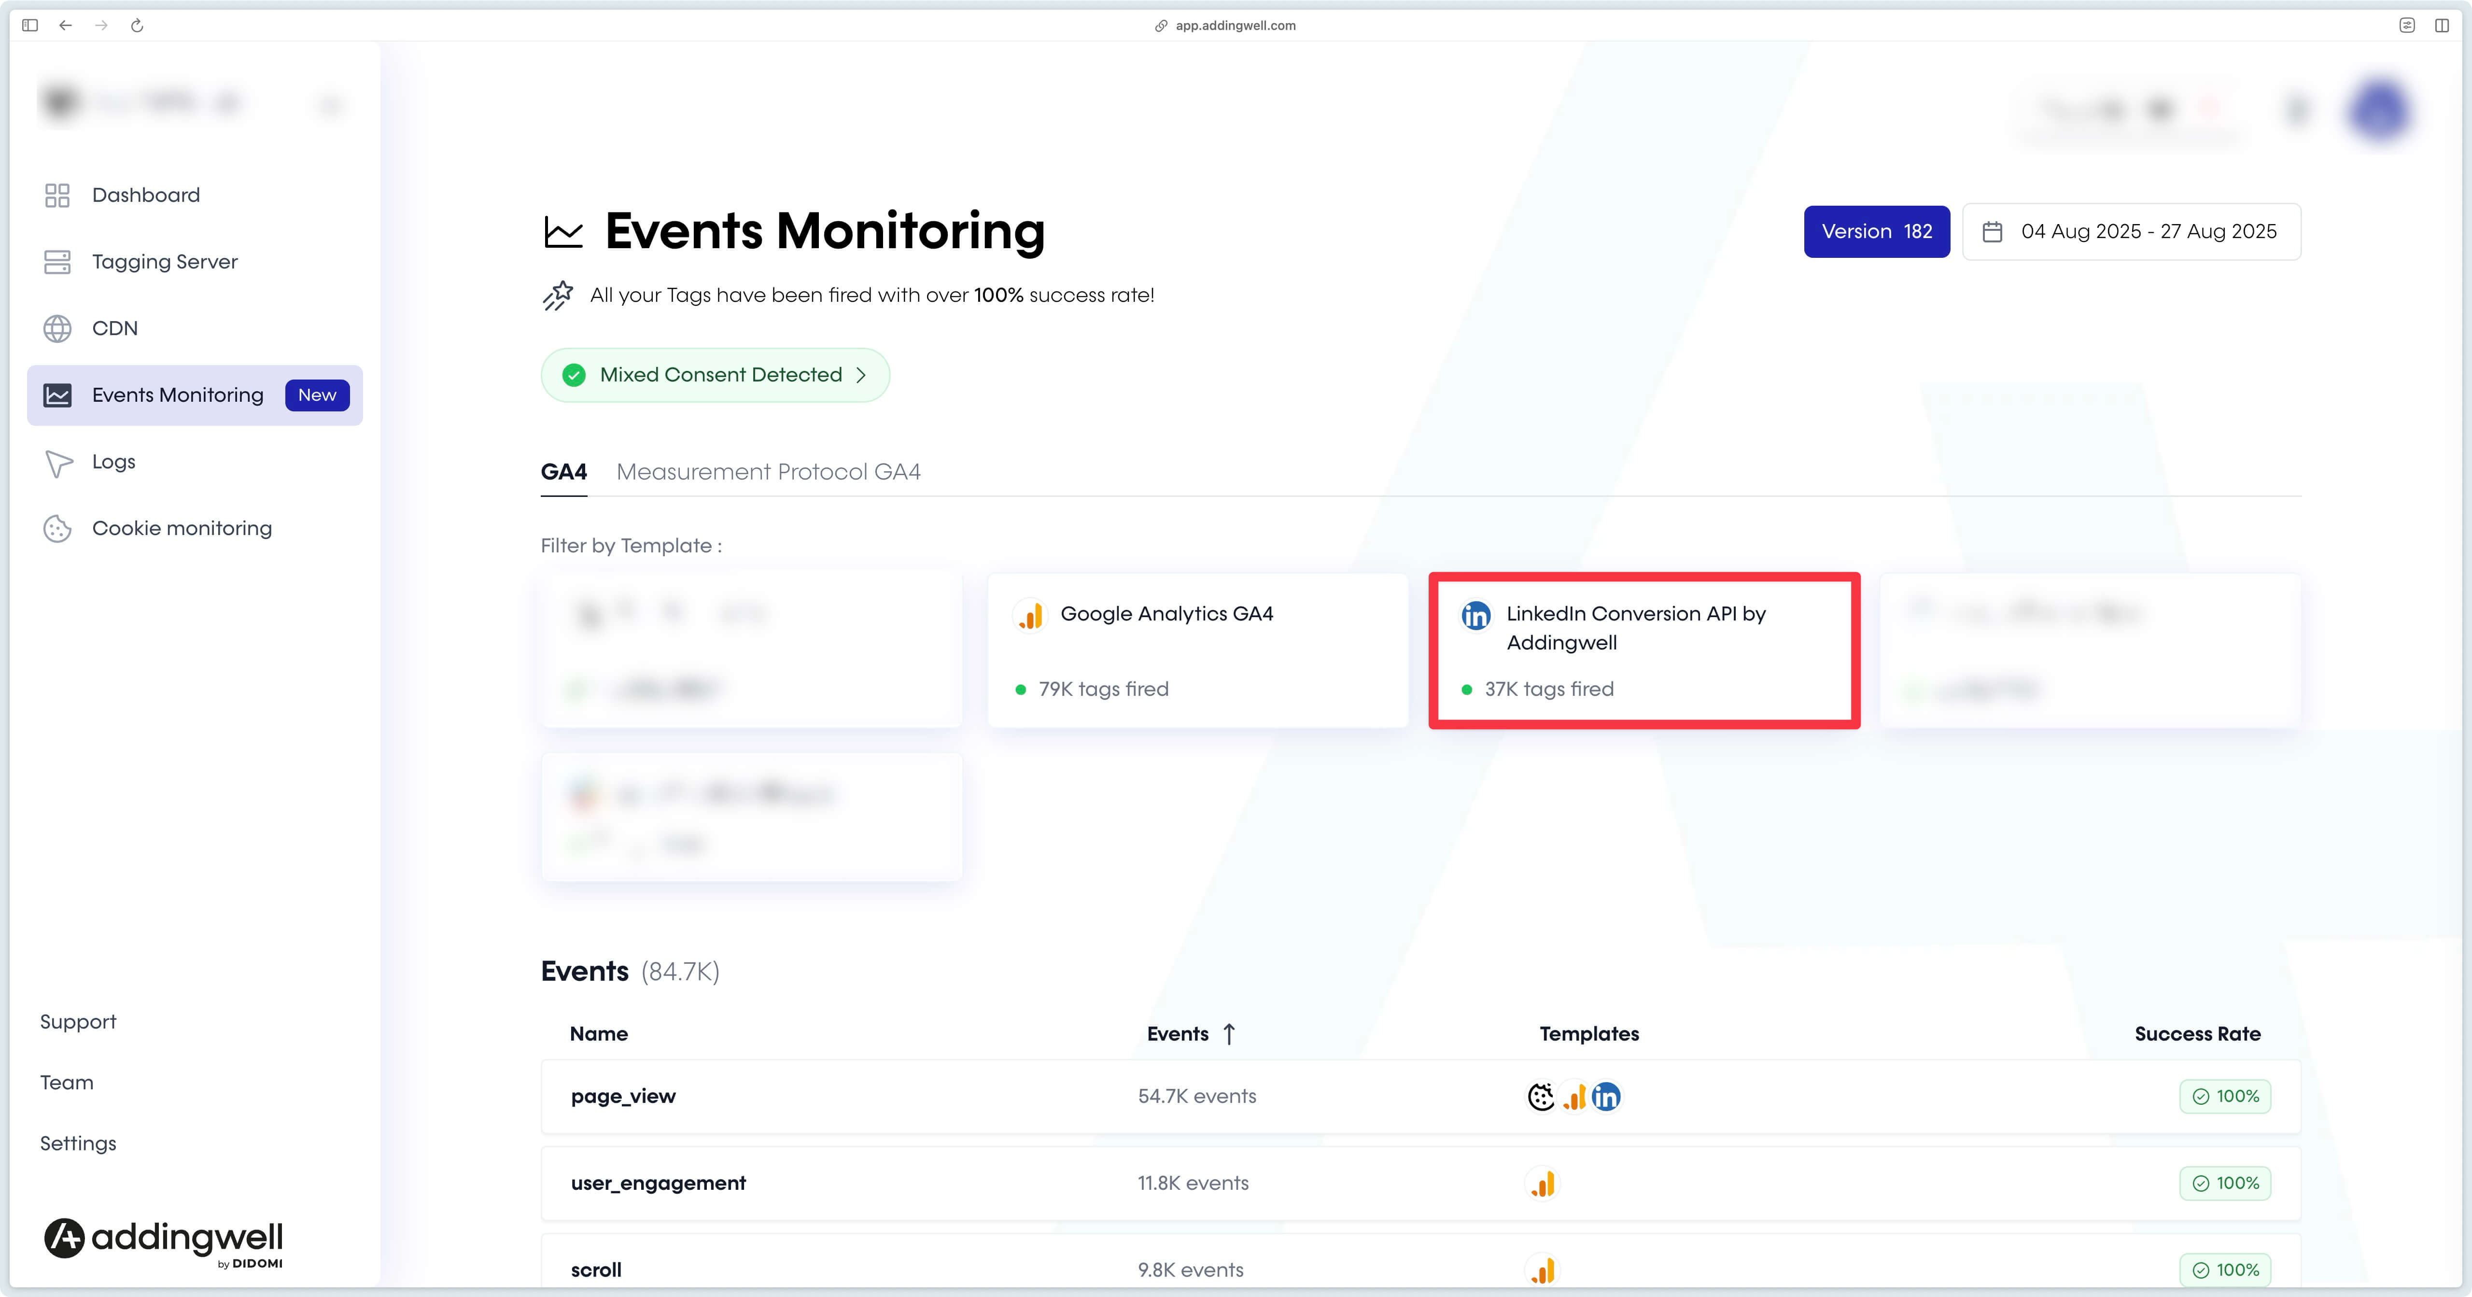Click the Google Analytics icon in page_view row
The height and width of the screenshot is (1297, 2472).
click(x=1575, y=1097)
